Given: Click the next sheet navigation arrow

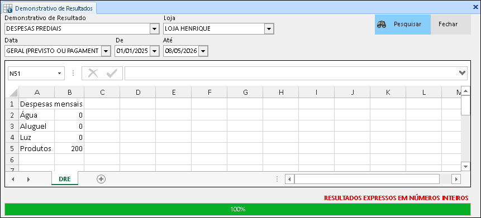Looking at the screenshot, I should click(x=28, y=180).
